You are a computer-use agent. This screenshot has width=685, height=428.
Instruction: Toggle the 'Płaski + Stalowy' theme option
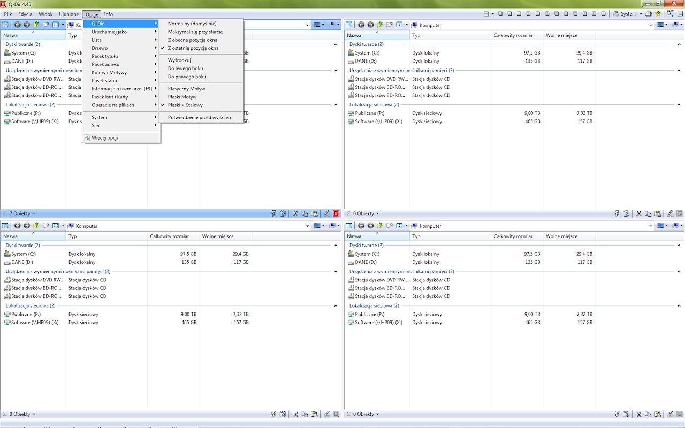pos(185,105)
